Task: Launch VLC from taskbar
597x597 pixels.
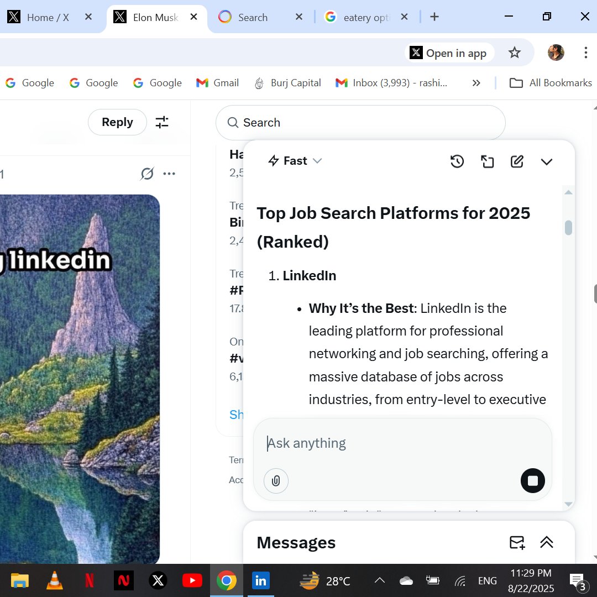Action: (x=54, y=580)
